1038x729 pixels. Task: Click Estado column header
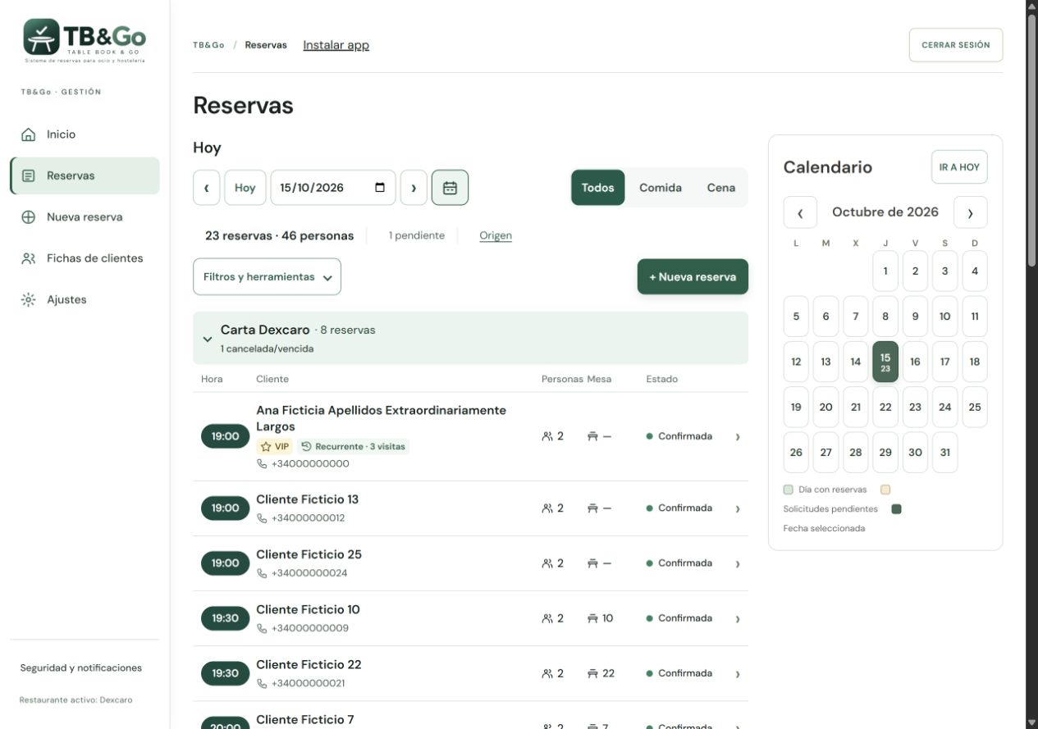[x=662, y=379]
